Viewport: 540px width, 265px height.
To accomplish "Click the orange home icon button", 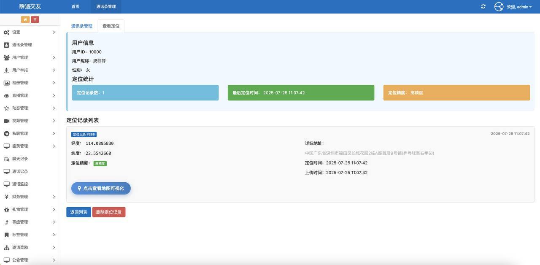I will pyautogui.click(x=25, y=19).
